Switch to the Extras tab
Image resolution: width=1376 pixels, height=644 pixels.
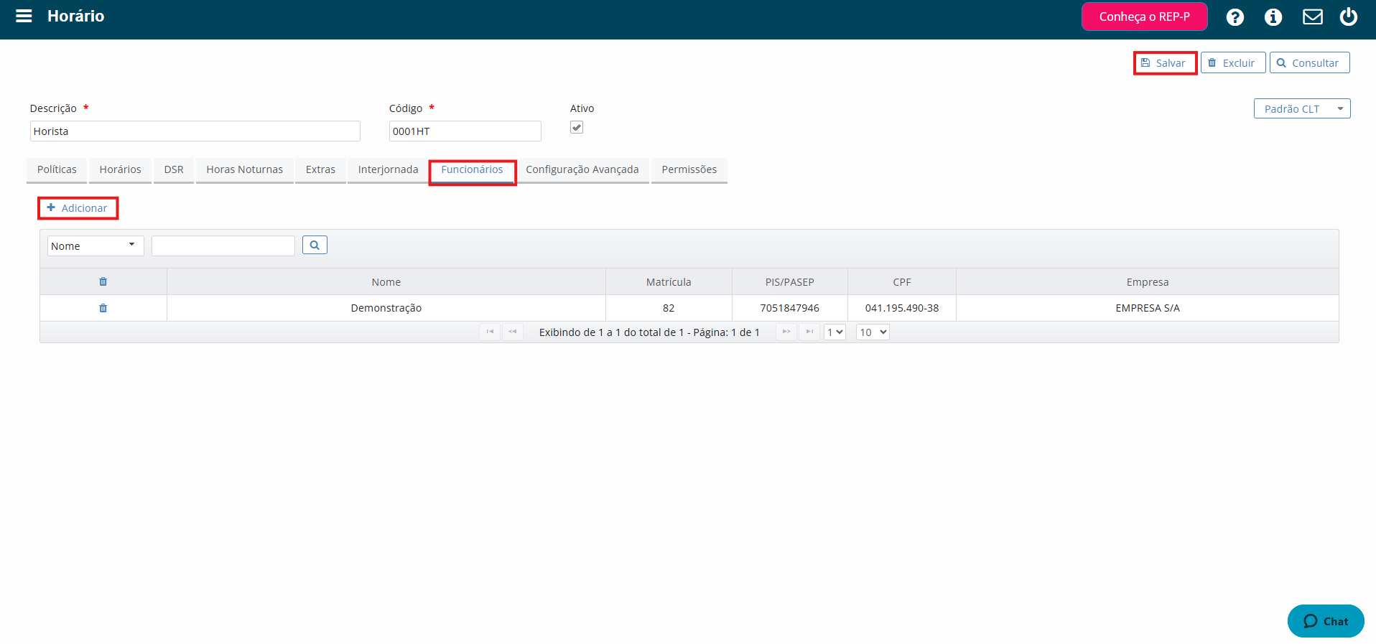click(320, 169)
